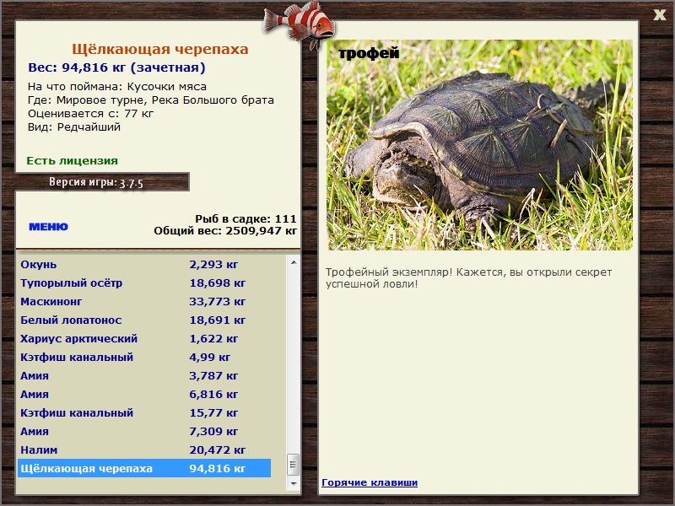
Task: Click the scrollbar down arrow in the catch list
Action: (x=294, y=483)
